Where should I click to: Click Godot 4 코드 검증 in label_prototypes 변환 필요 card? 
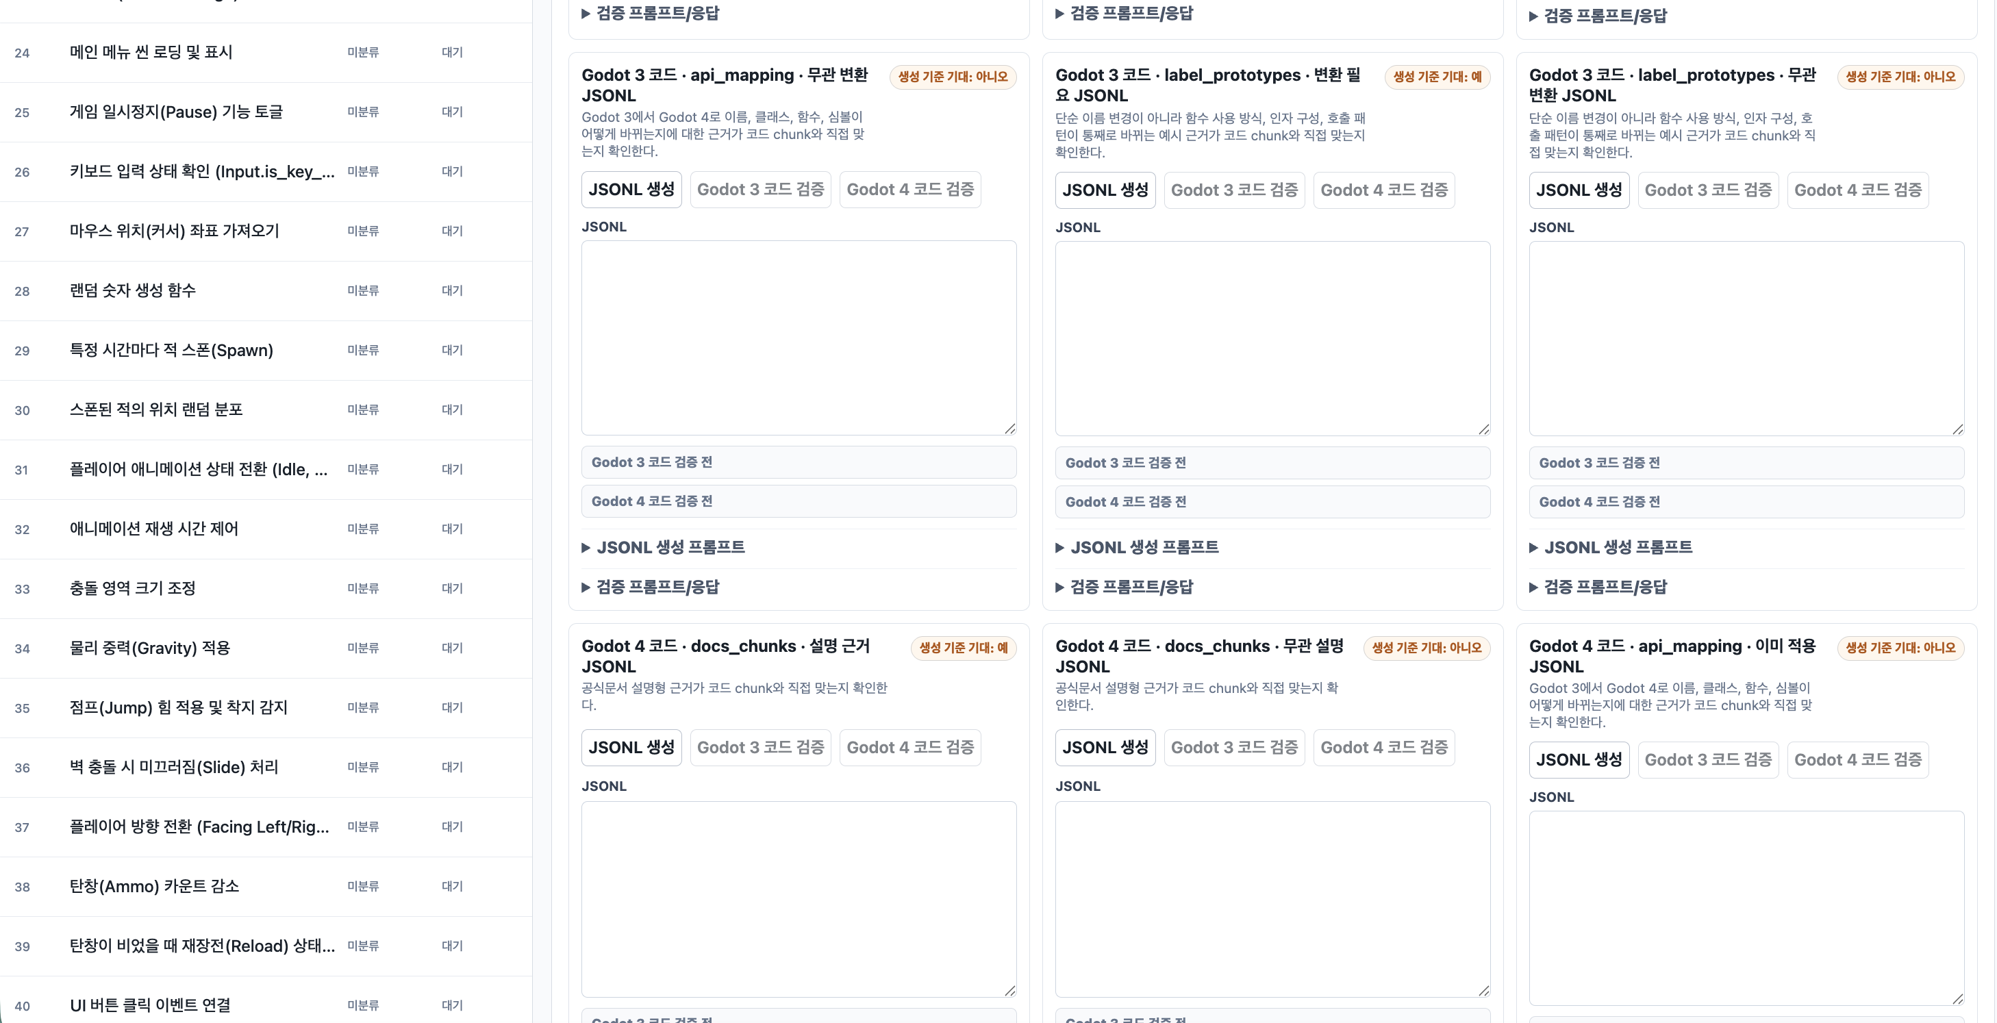coord(1384,190)
